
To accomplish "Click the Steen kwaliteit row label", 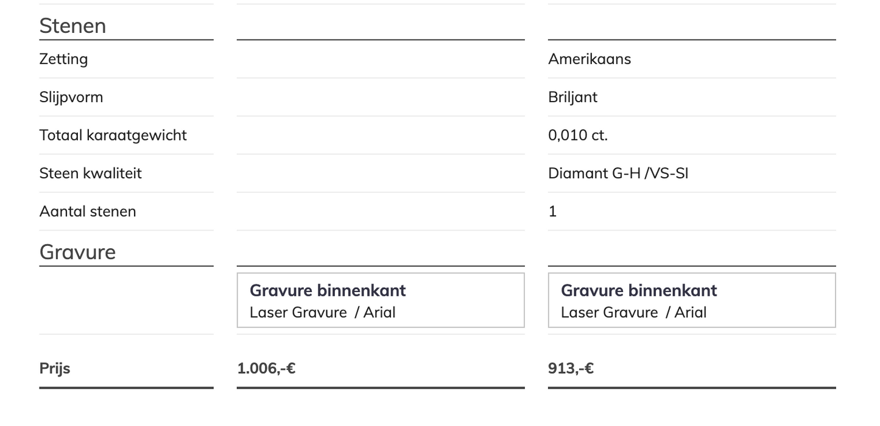I will pyautogui.click(x=90, y=173).
